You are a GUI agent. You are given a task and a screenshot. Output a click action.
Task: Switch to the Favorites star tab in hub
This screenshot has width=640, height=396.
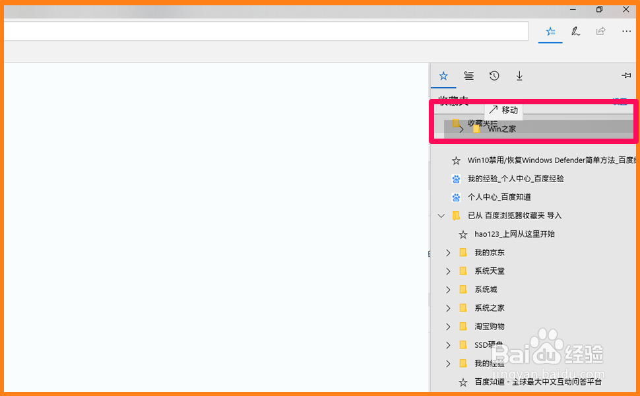[x=443, y=75]
